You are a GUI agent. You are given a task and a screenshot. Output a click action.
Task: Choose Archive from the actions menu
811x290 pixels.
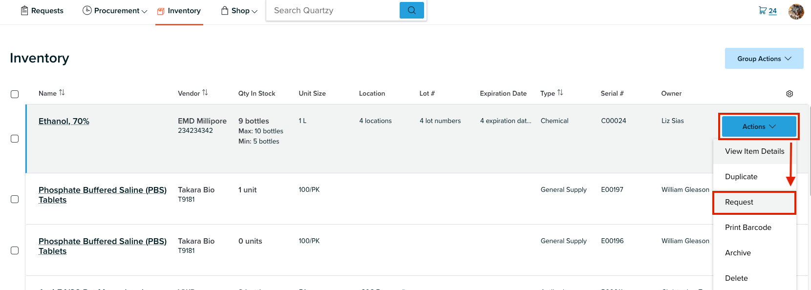[755, 253]
